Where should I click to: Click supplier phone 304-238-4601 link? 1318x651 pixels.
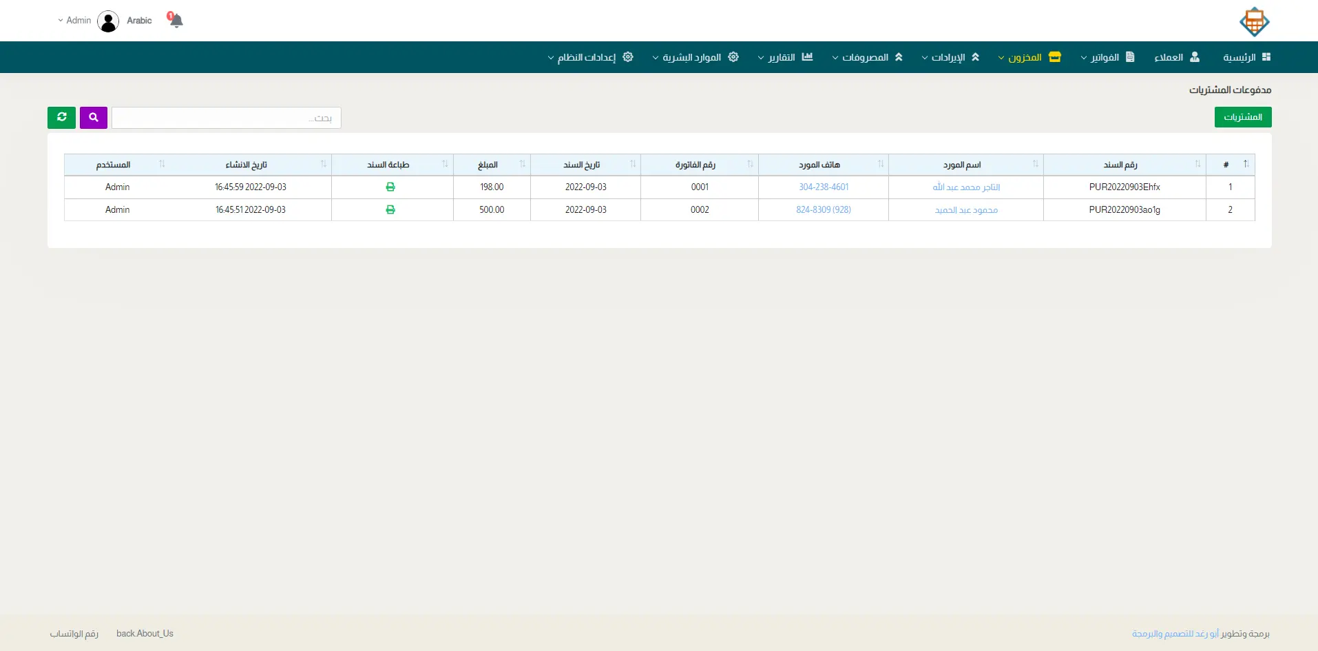tap(824, 187)
